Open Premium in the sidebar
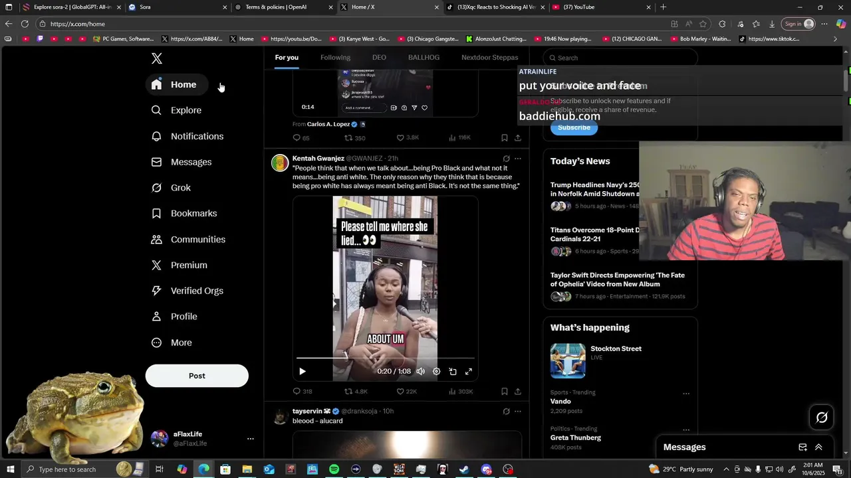851x478 pixels. point(180,265)
